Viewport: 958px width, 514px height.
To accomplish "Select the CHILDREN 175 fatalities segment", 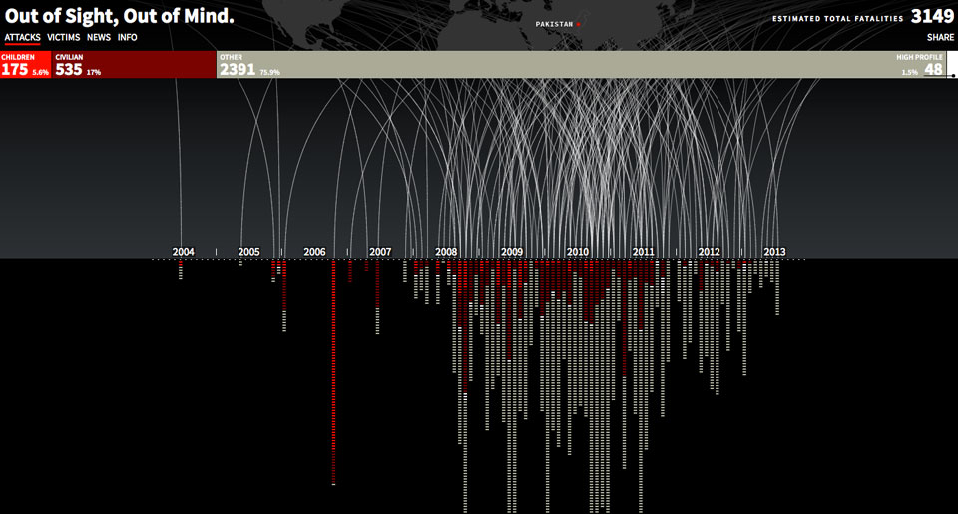I will click(x=26, y=64).
